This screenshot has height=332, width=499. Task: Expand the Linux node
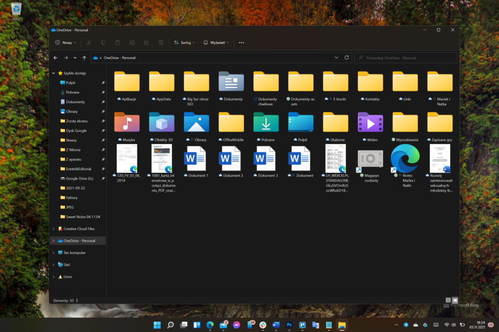[53, 277]
